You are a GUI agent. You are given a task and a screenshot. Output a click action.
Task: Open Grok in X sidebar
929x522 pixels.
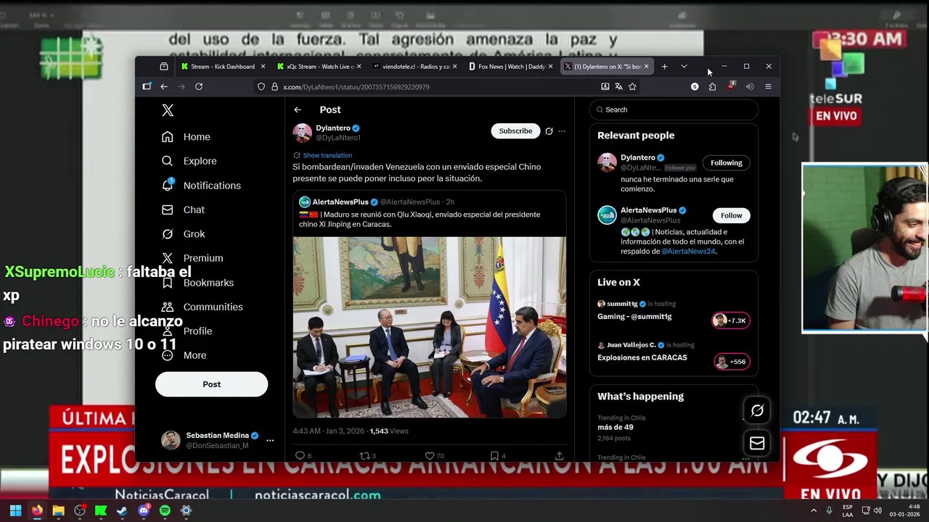tap(183, 234)
